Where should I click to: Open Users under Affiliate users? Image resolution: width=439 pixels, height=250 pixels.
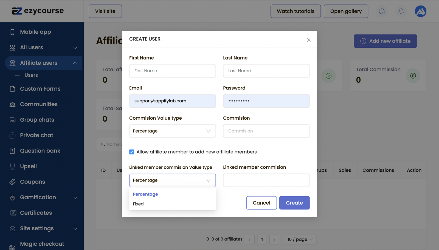click(31, 75)
